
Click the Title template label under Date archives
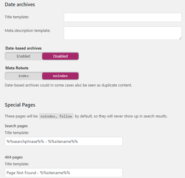(17, 17)
